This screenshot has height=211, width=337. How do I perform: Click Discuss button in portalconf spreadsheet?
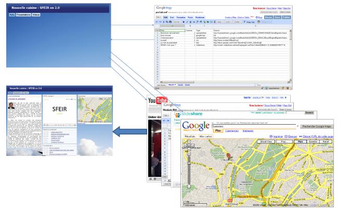point(268,17)
